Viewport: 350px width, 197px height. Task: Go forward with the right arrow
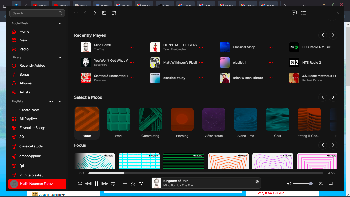pos(95,13)
